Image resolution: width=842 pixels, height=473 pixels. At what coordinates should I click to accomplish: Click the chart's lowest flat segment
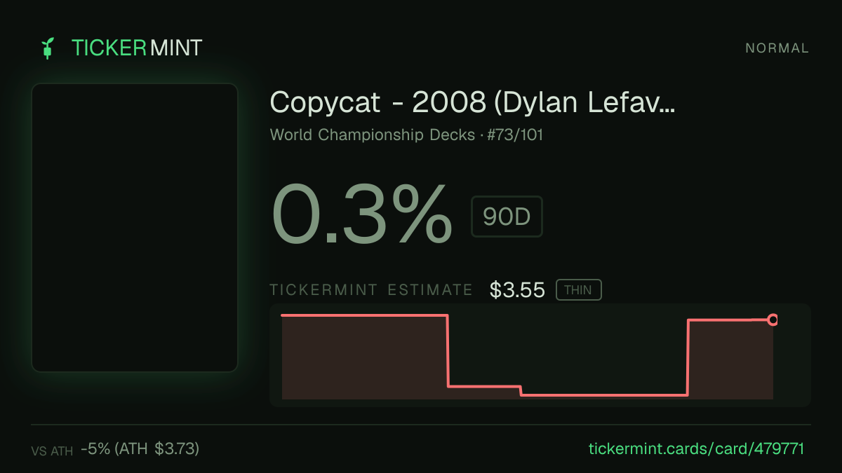point(604,395)
